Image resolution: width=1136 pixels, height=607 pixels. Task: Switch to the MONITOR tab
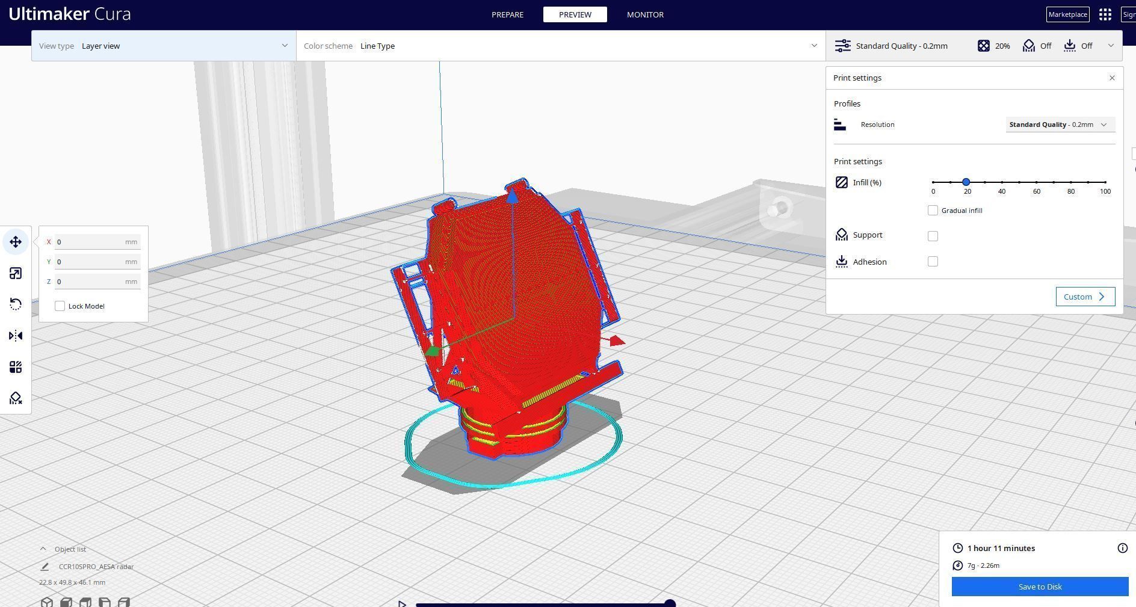tap(645, 14)
